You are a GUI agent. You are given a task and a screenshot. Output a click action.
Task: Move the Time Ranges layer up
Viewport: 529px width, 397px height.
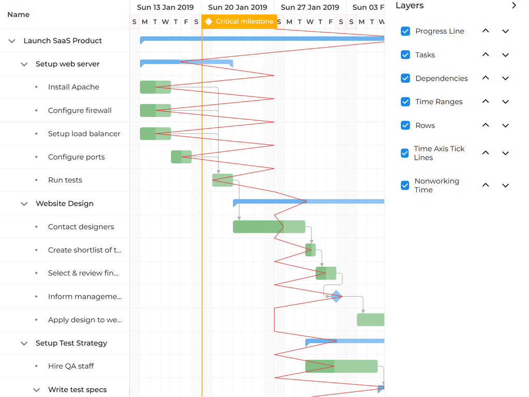coord(485,101)
